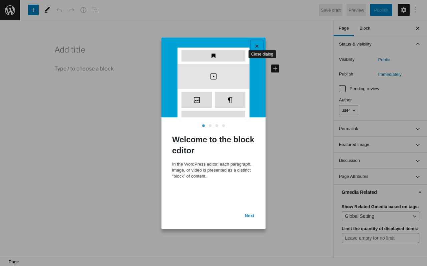Go to welcome guide page one dot
This screenshot has height=266, width=427.
[x=203, y=126]
